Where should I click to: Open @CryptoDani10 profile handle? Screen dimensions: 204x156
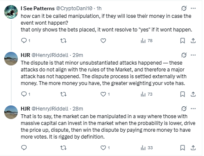click(74, 9)
